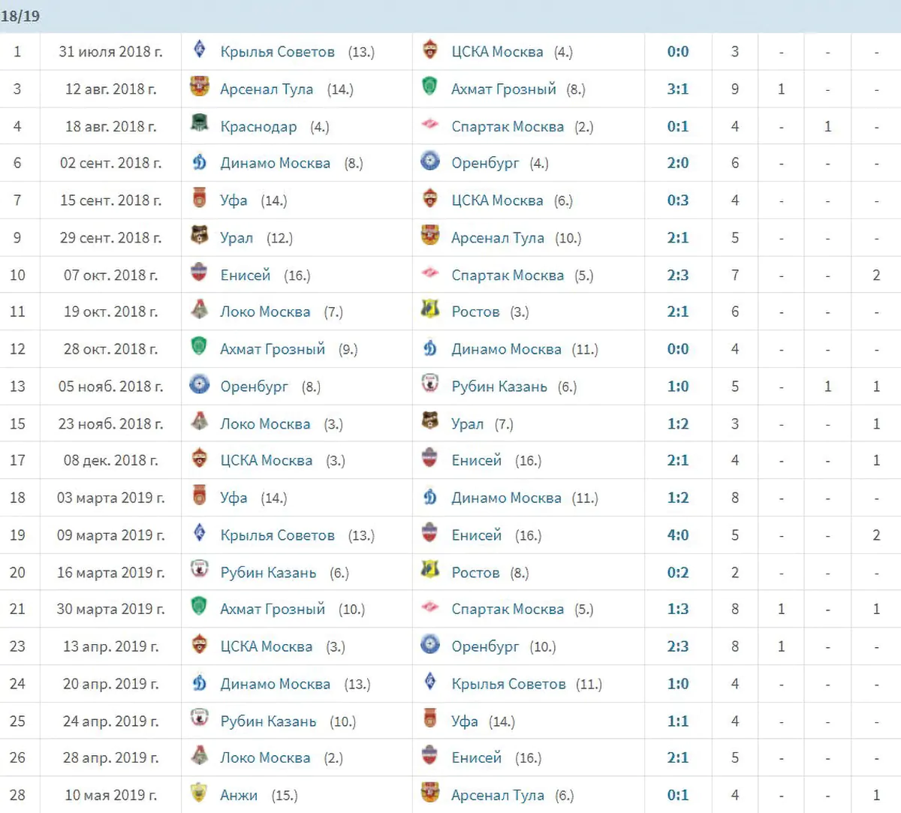Select the matchday number 10 cell
901x813 pixels.
[18, 275]
